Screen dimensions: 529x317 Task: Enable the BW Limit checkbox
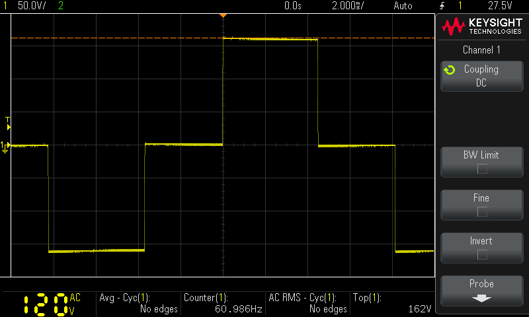pyautogui.click(x=482, y=169)
